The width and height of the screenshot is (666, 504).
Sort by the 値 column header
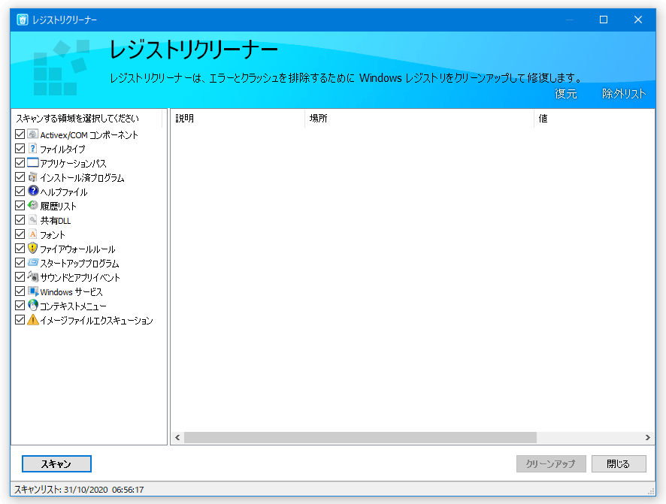pos(595,119)
